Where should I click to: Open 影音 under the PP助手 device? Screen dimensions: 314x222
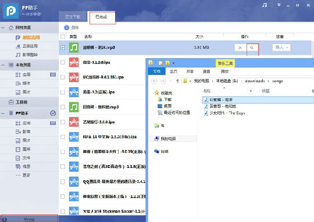26,131
